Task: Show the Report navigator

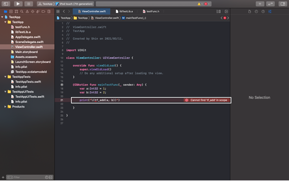Action: coord(49,12)
